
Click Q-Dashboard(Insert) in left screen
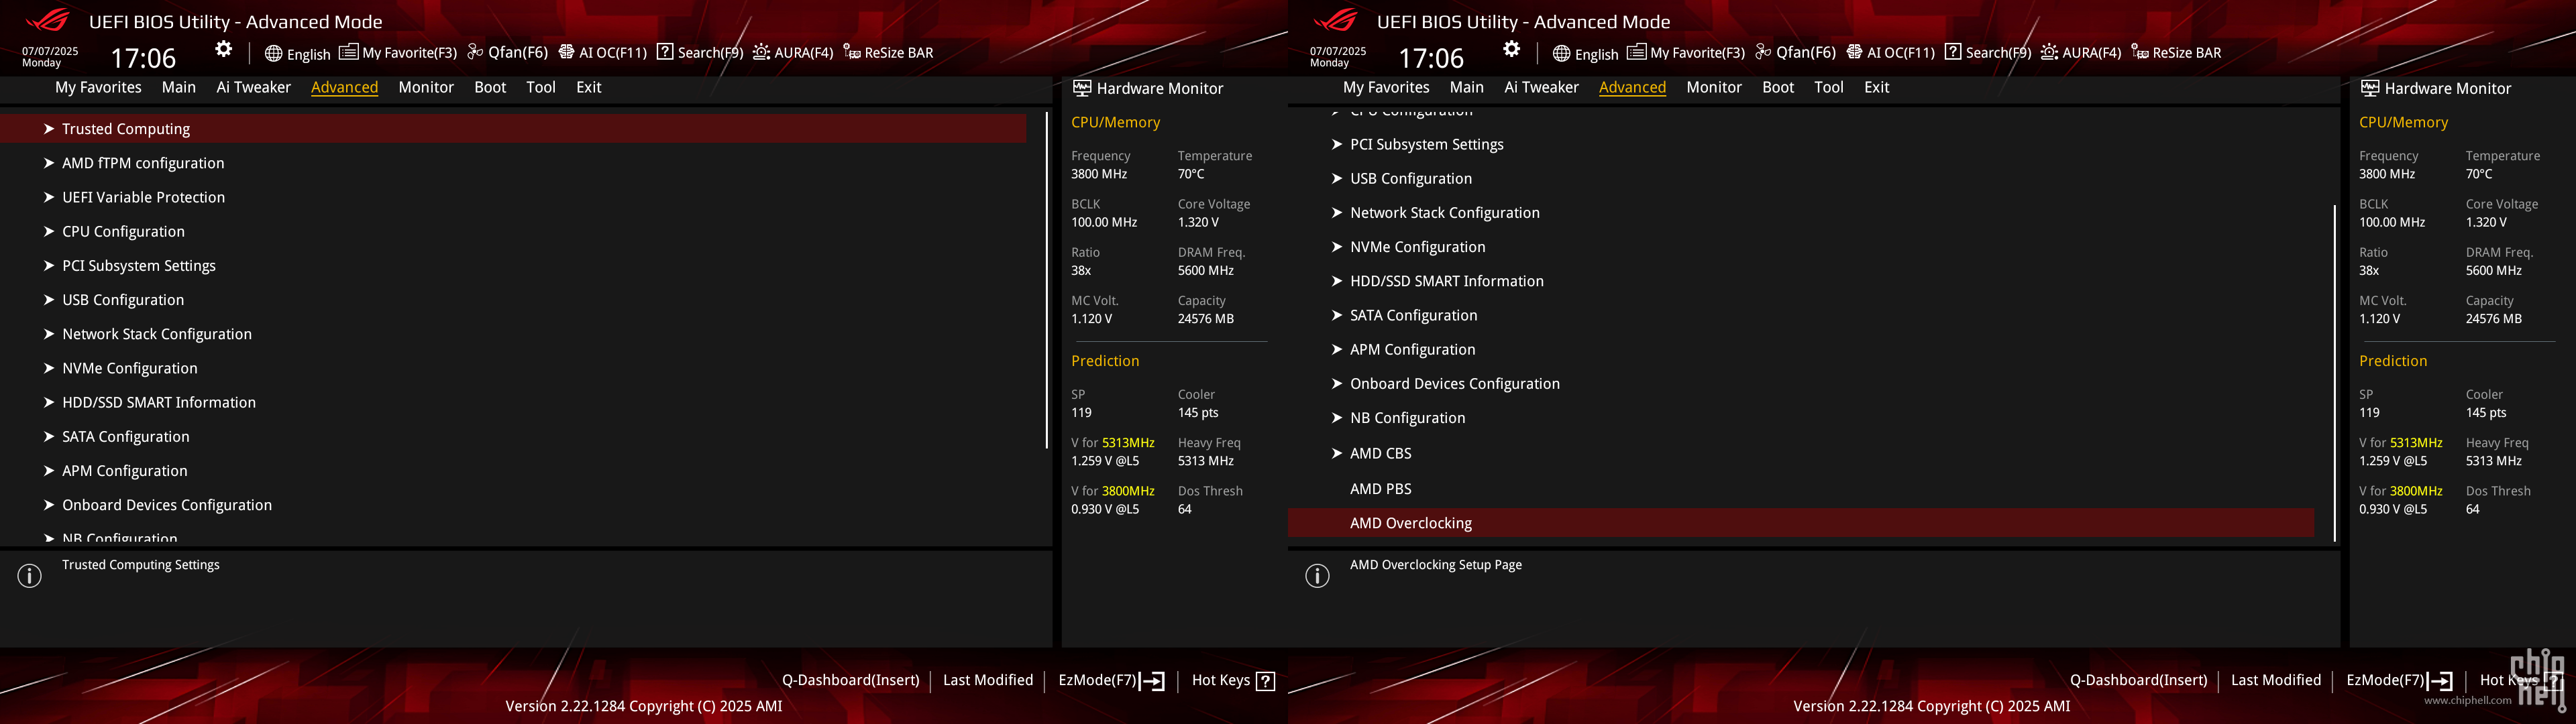point(850,680)
